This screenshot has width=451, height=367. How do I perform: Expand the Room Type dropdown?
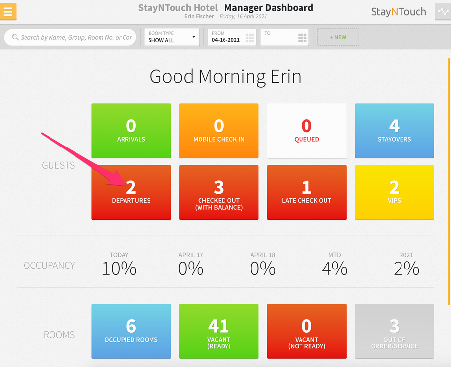(172, 37)
